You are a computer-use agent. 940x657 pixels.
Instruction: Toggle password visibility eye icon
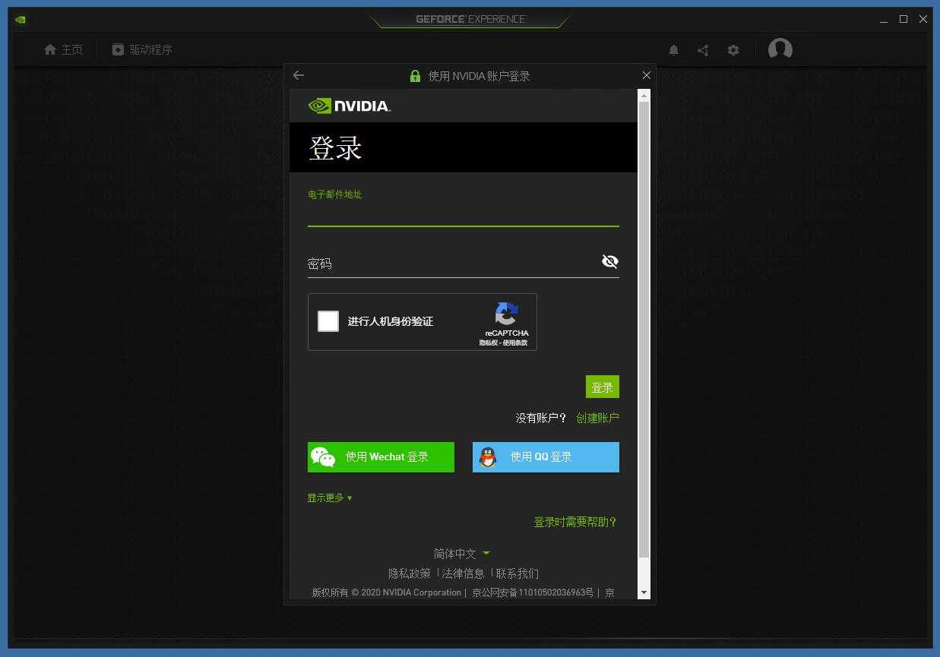609,261
